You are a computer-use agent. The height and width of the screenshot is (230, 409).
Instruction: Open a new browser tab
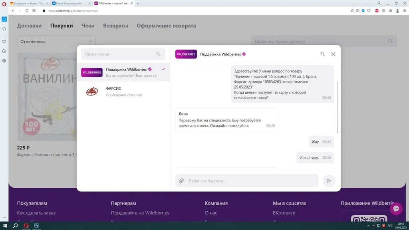point(138,3)
